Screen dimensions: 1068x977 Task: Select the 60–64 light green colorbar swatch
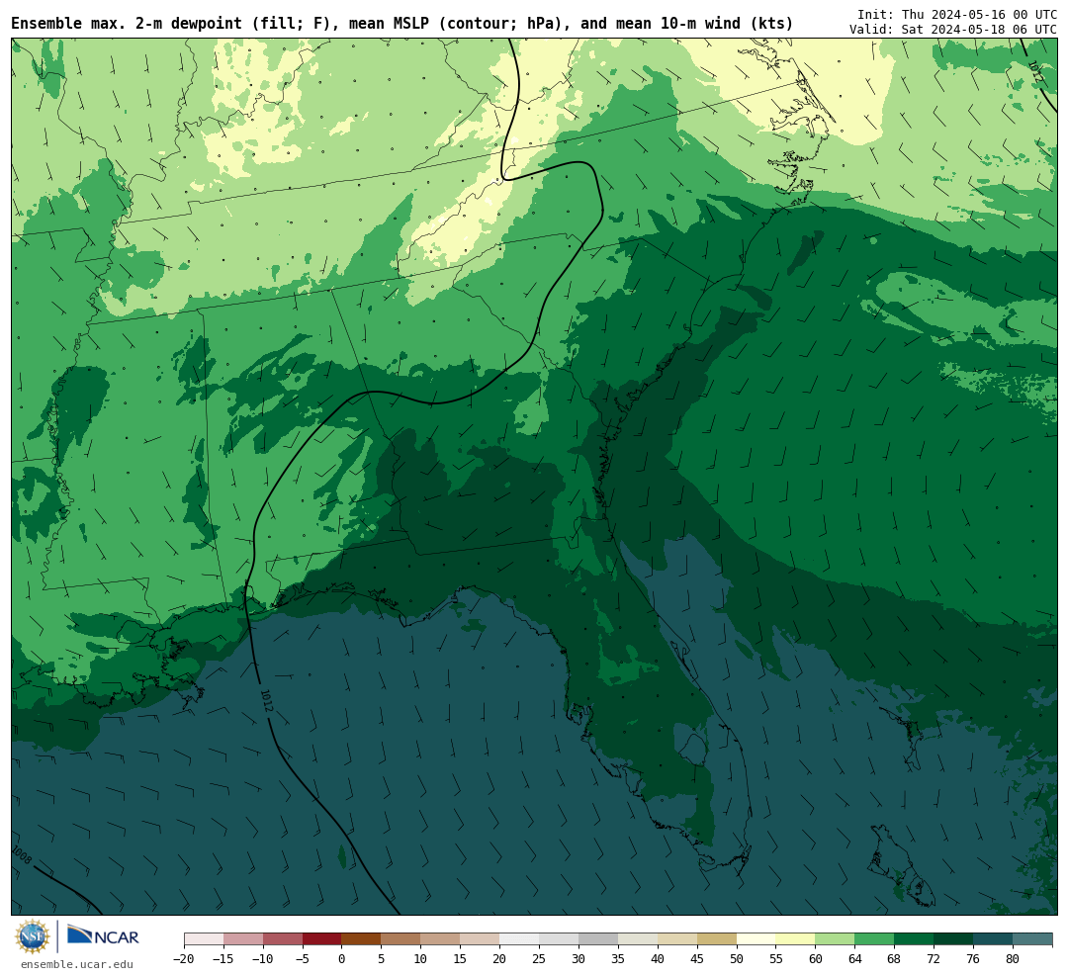pos(835,939)
